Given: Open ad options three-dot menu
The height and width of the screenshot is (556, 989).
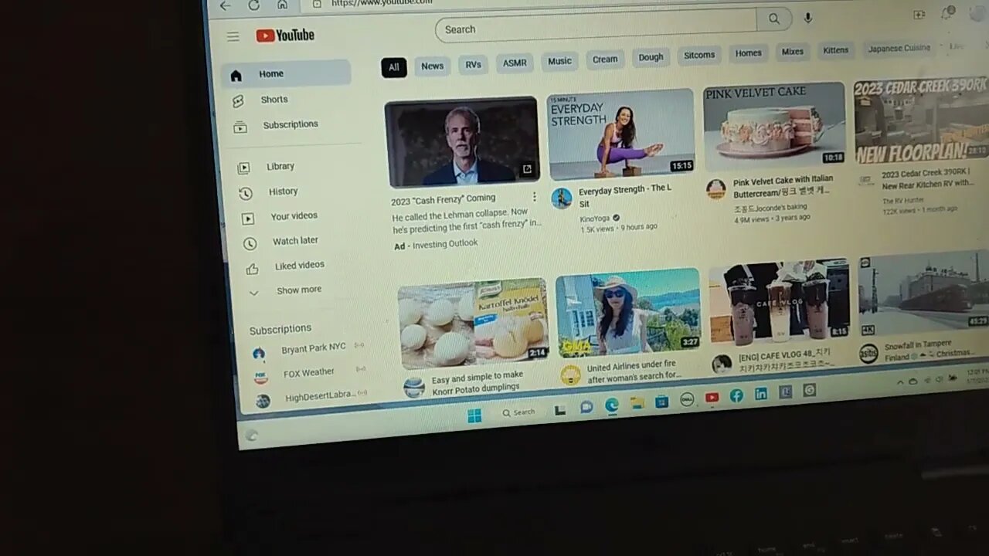Looking at the screenshot, I should coord(534,197).
